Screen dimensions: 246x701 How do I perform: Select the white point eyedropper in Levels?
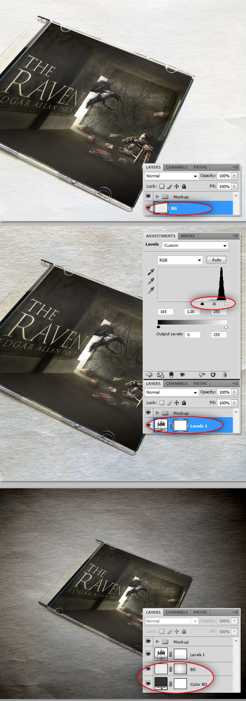click(151, 290)
